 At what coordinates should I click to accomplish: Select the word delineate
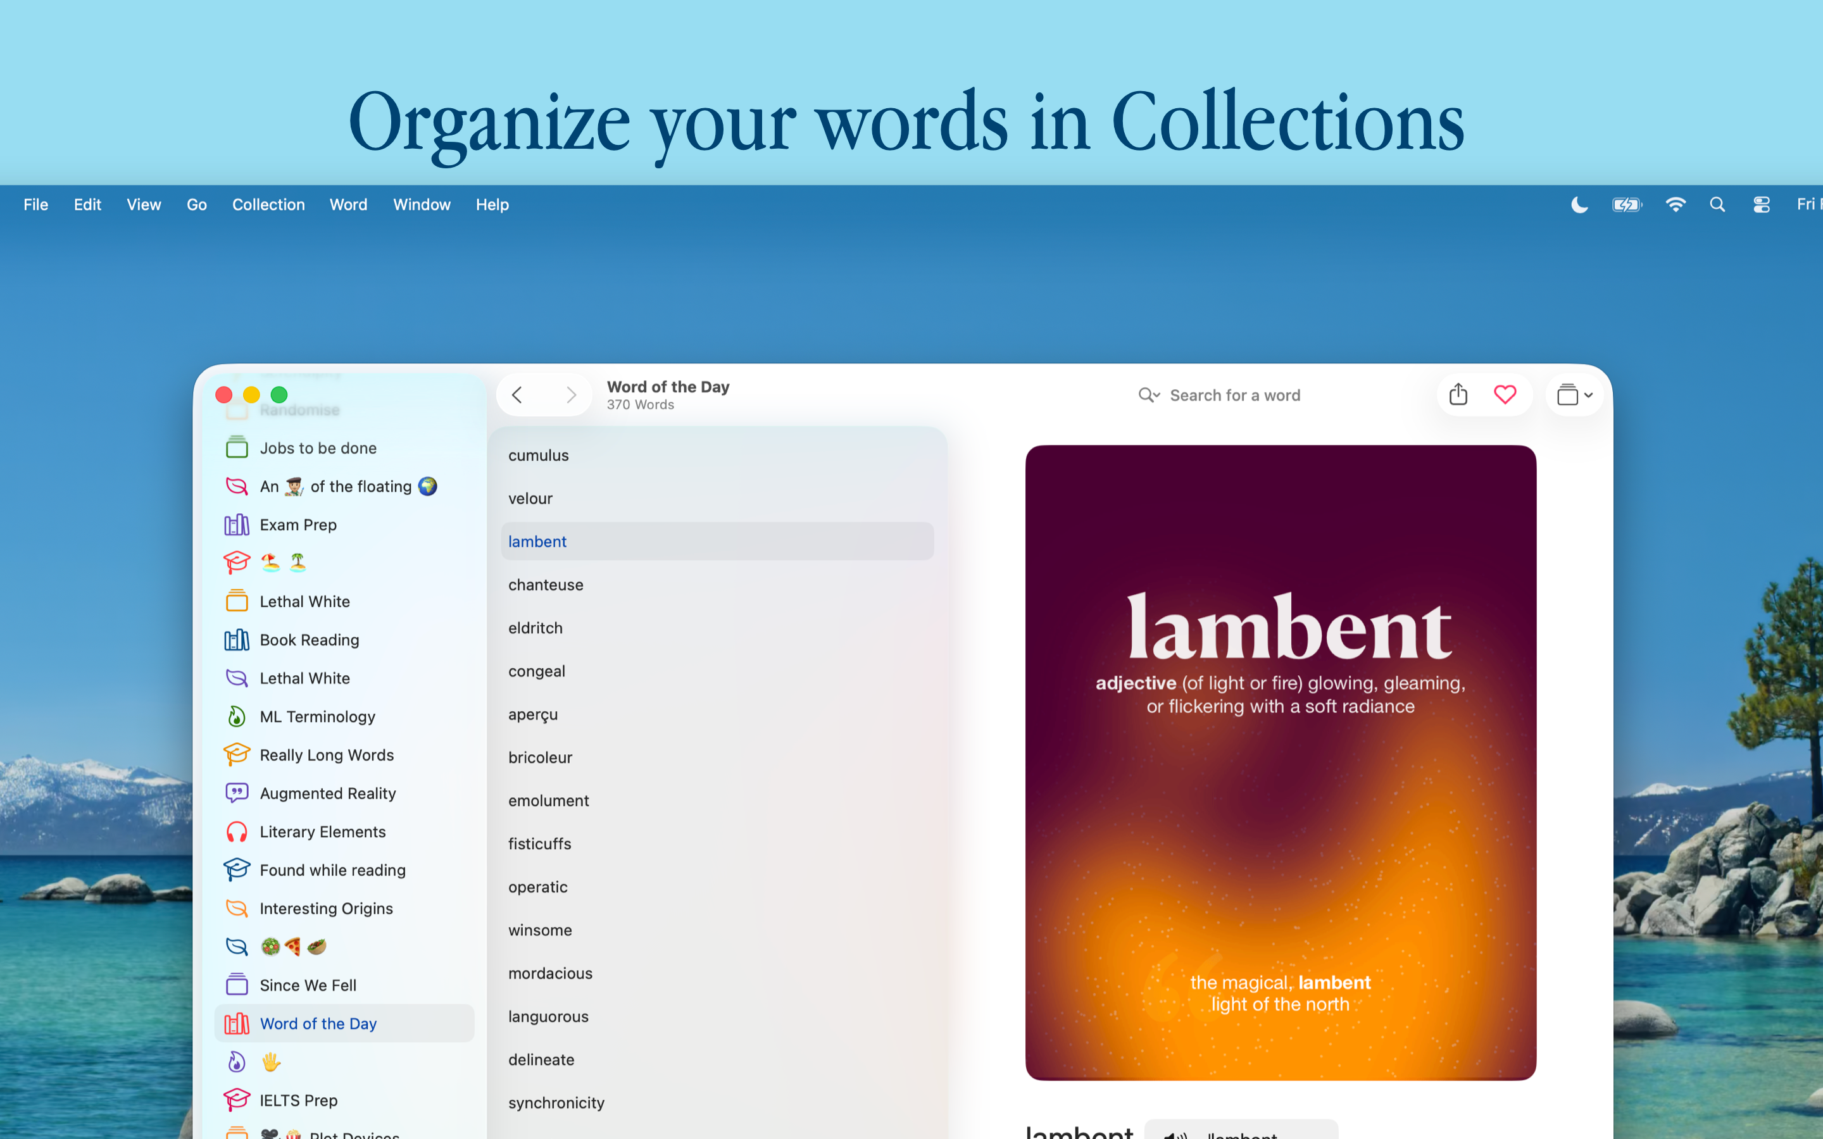point(717,1059)
